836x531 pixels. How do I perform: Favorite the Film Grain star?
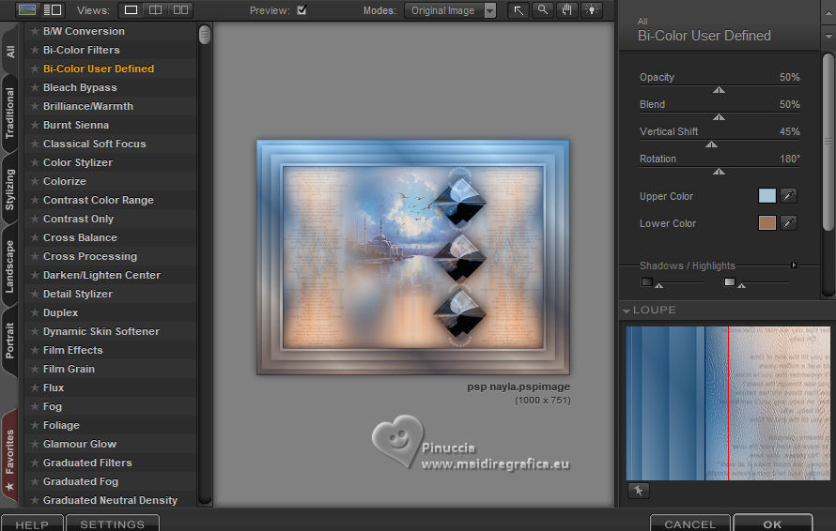tap(35, 369)
